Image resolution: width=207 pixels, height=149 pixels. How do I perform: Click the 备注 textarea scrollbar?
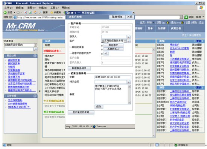[x=129, y=94]
